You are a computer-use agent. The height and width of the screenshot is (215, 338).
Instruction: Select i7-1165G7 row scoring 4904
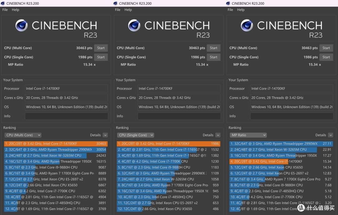click(x=56, y=197)
